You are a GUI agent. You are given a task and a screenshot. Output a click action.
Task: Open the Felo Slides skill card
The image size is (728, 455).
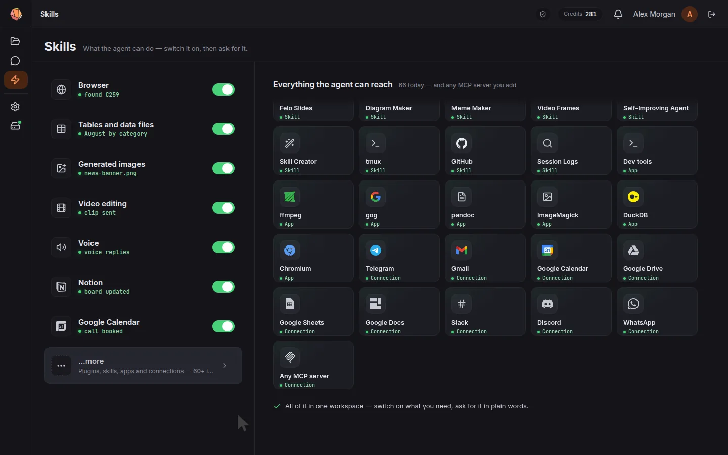pos(313,111)
